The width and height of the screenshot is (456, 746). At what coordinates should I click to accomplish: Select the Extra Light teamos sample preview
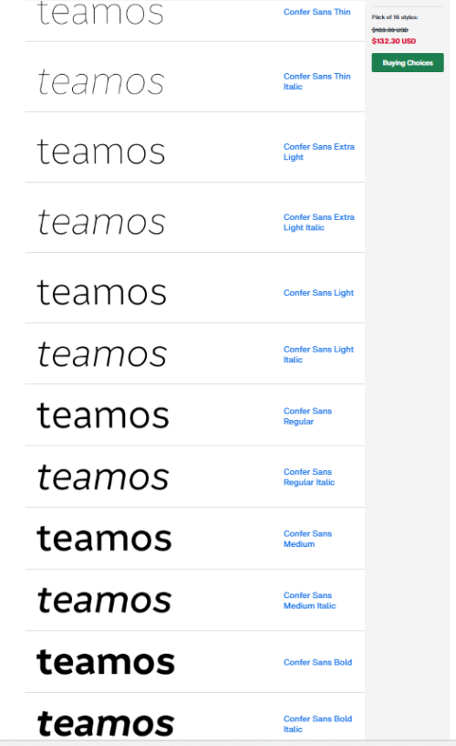coord(100,152)
